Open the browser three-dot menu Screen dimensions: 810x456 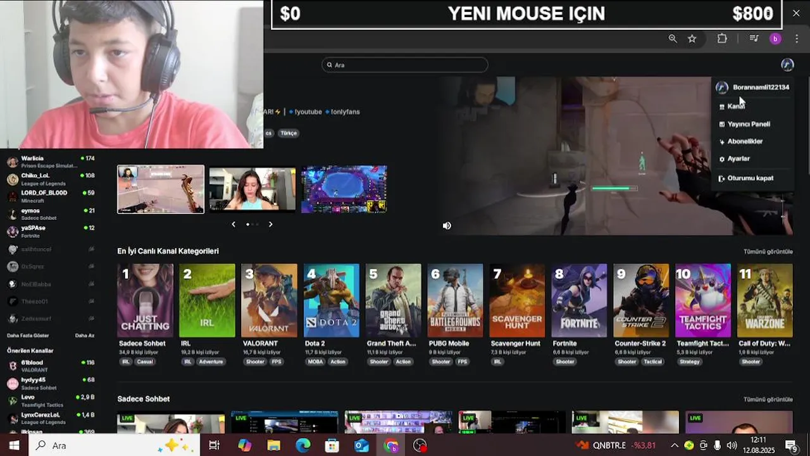click(x=797, y=39)
